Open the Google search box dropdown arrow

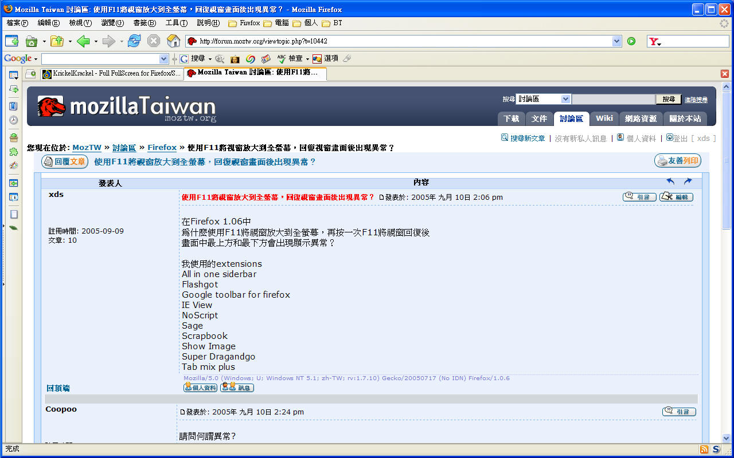[x=164, y=58]
